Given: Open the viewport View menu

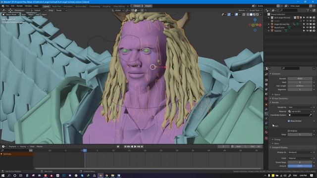Looking at the screenshot, I should [x=24, y=14].
